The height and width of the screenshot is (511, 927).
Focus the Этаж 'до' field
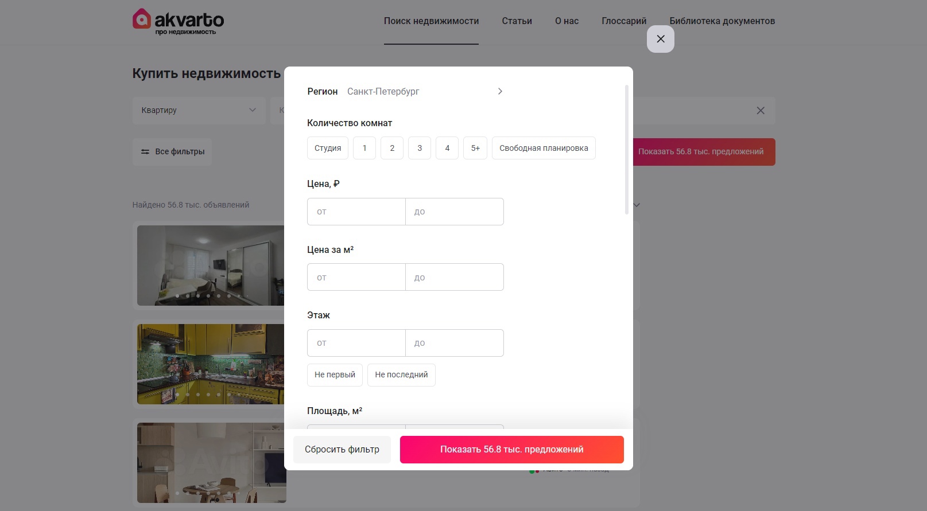(455, 343)
